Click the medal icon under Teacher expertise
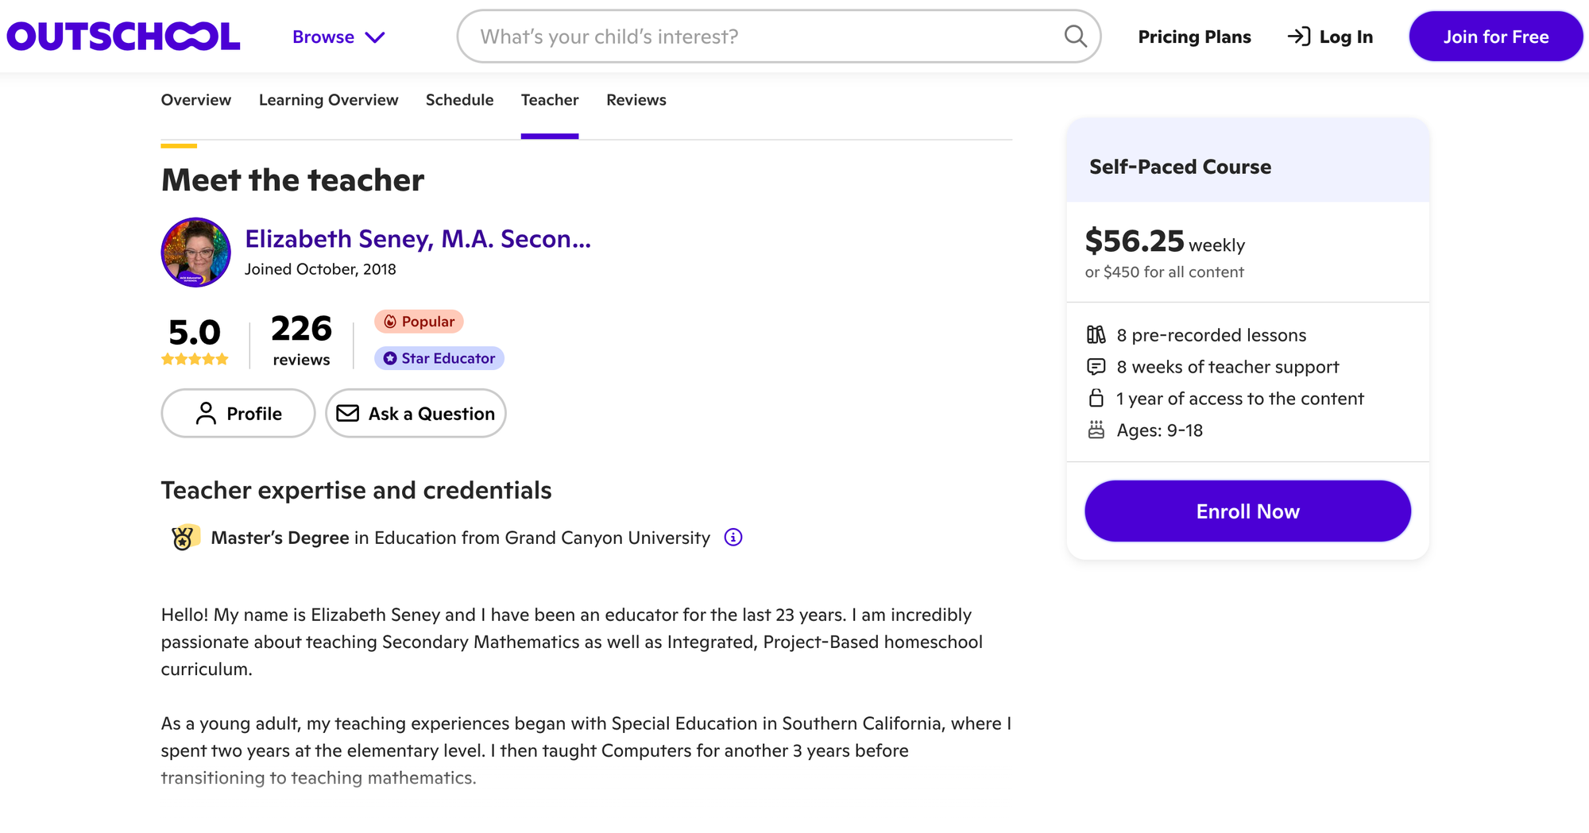Screen dimensions: 1589x833 tap(184, 537)
